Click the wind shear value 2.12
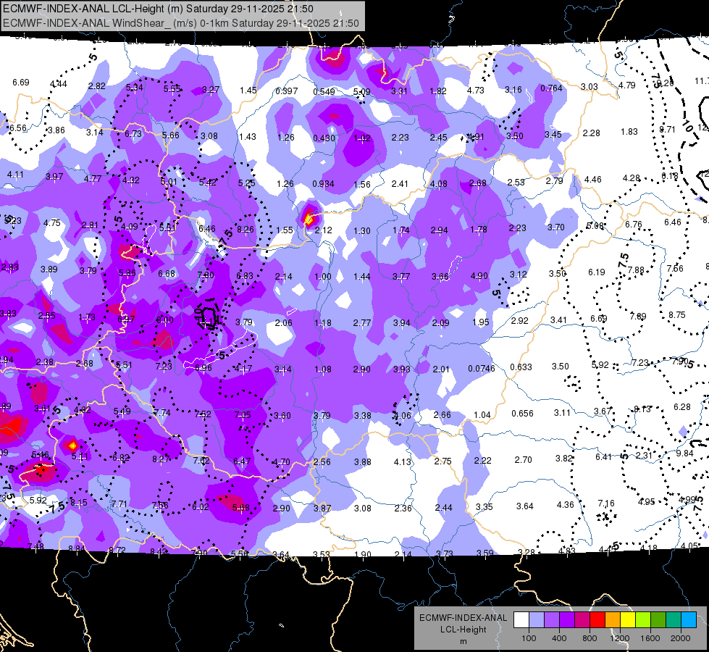 [x=324, y=230]
